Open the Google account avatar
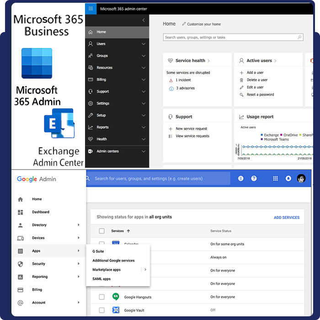This screenshot has width=320, height=320. coord(301,179)
